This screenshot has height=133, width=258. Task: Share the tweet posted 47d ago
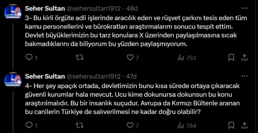[244, 125]
